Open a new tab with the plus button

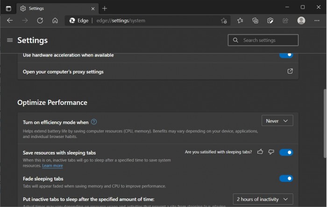click(105, 8)
